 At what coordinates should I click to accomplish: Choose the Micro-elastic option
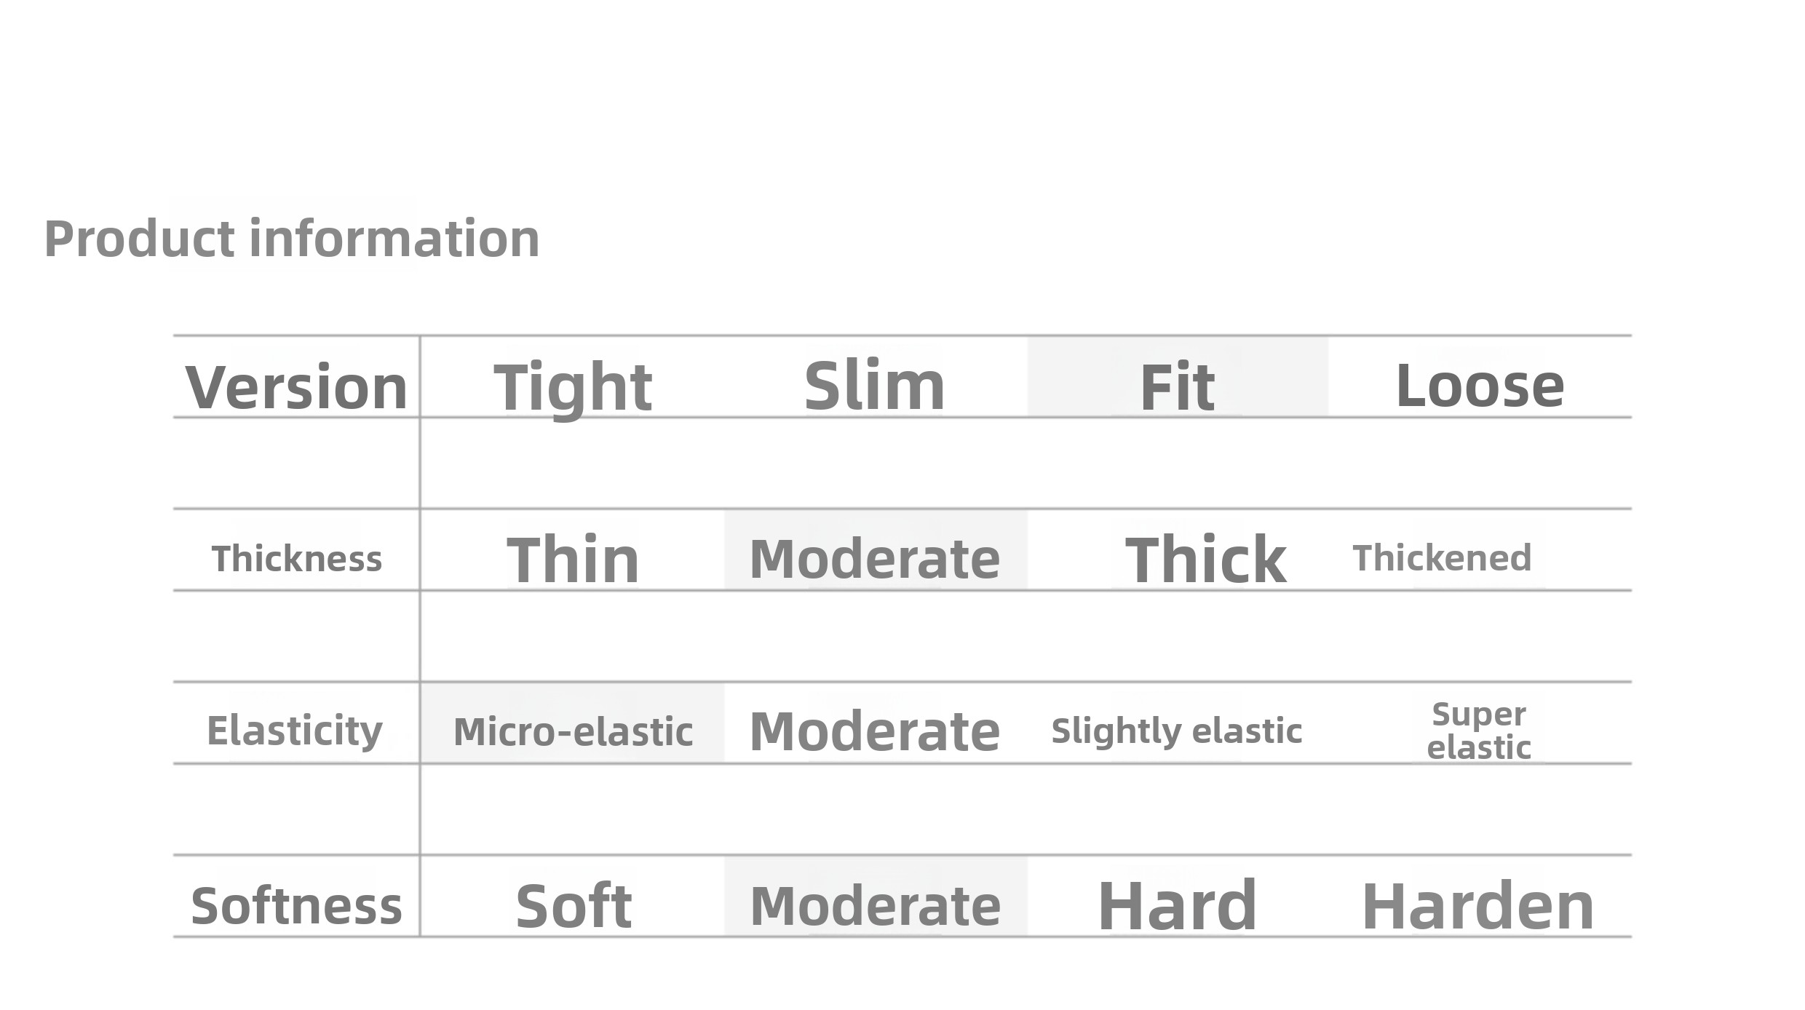(x=573, y=732)
